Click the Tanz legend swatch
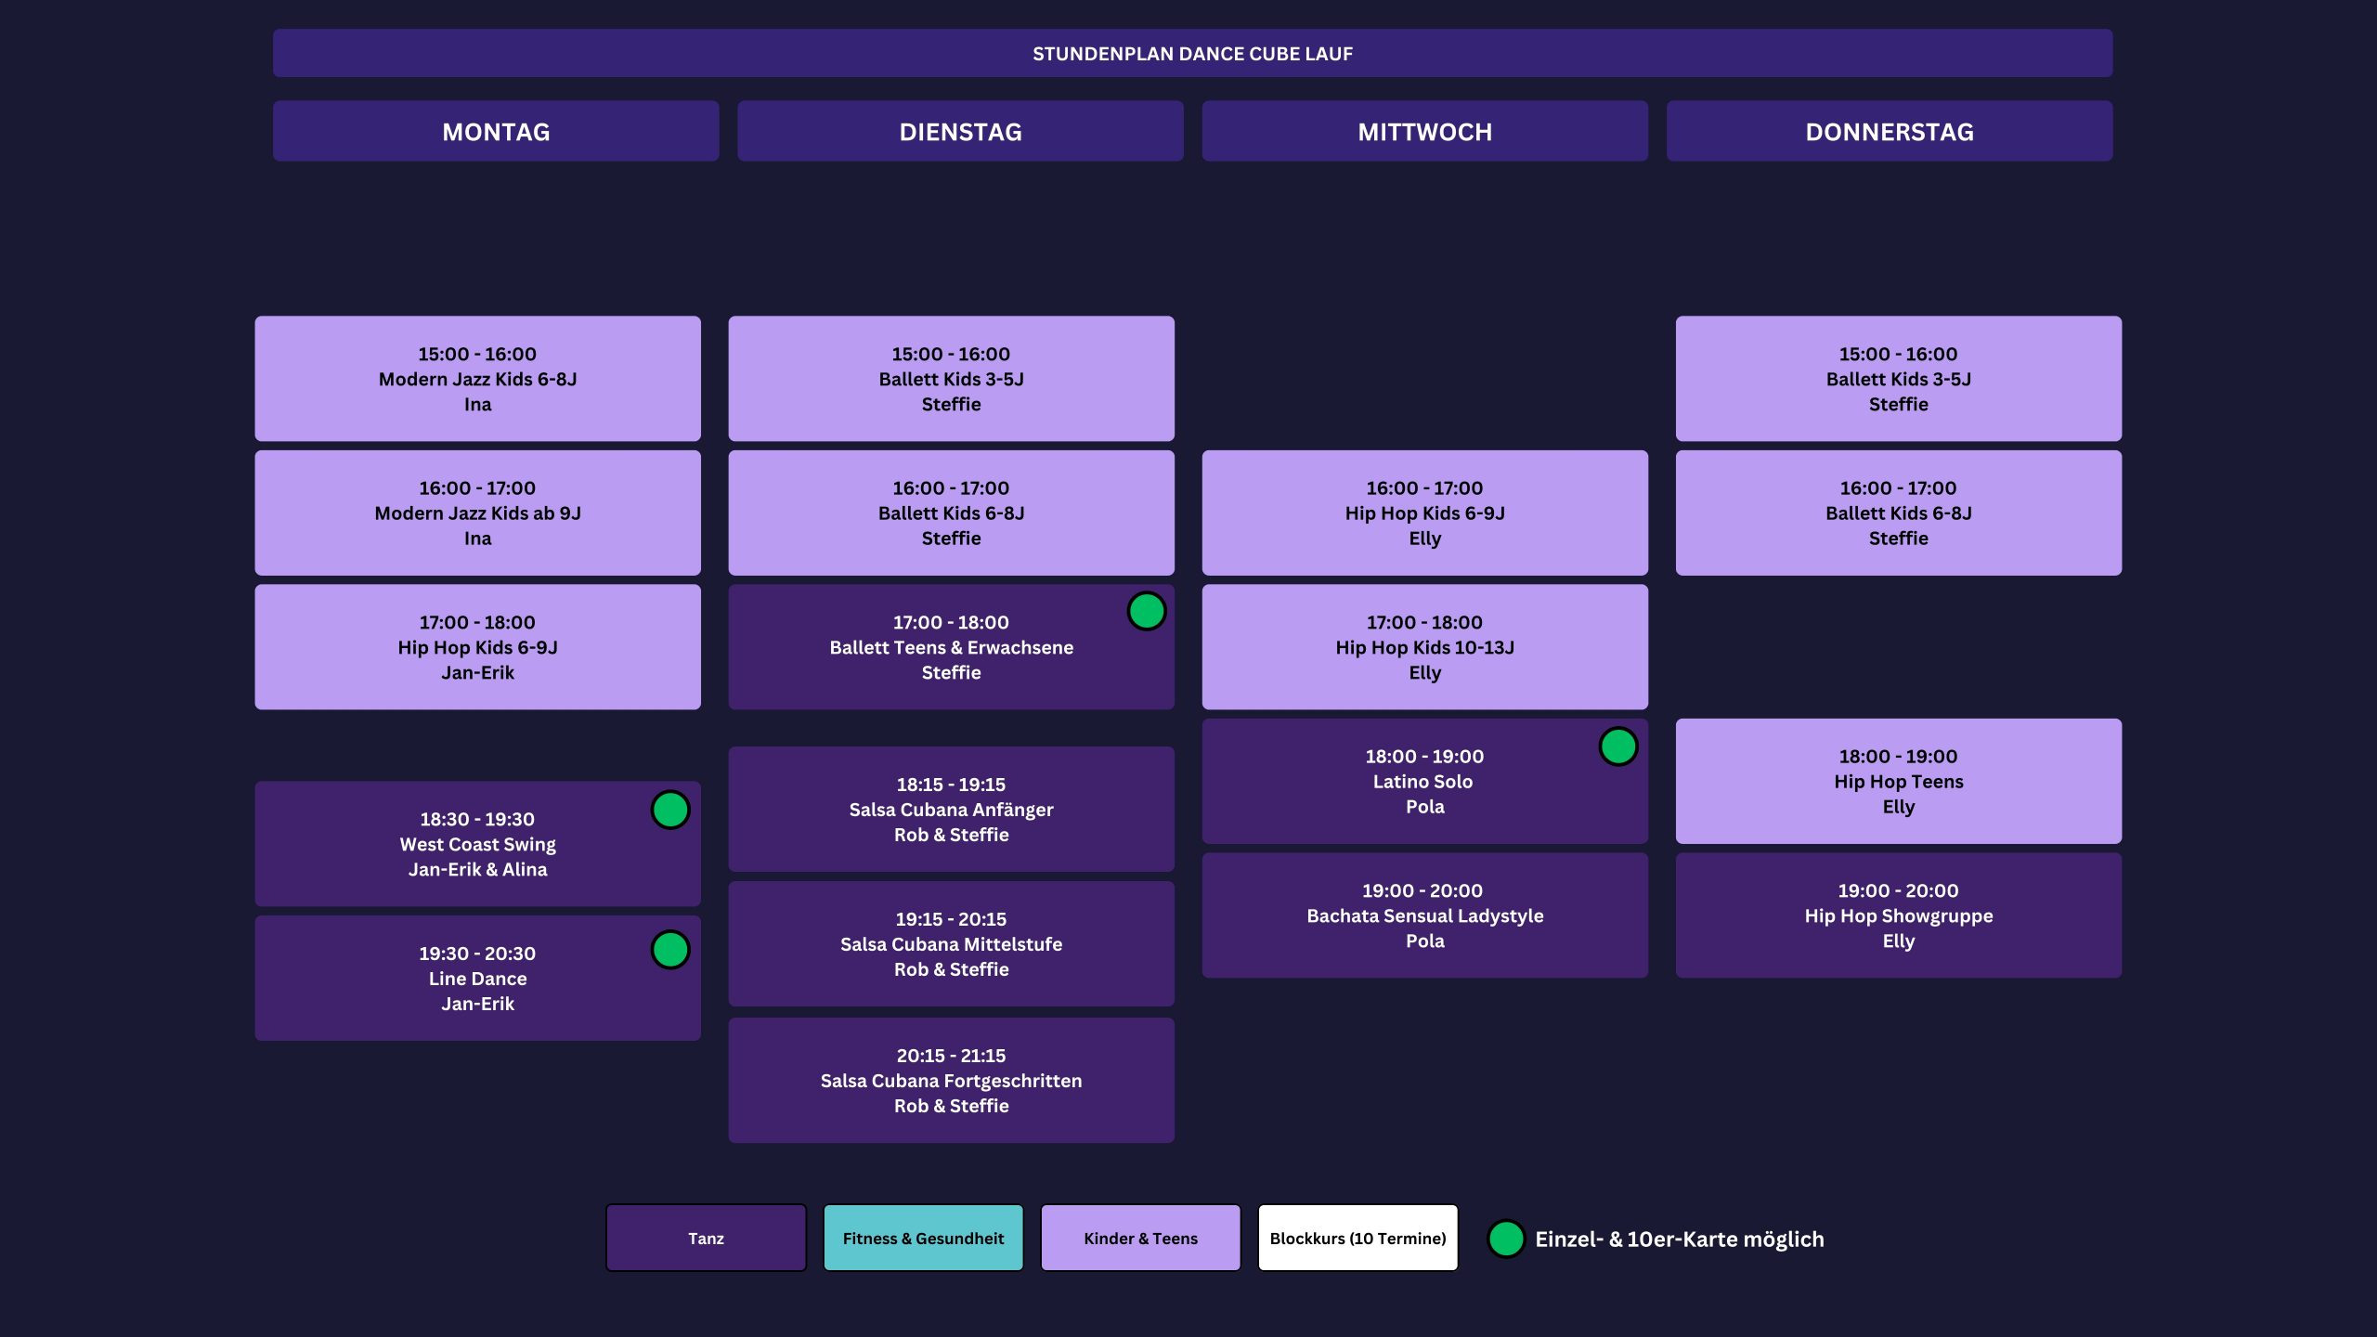This screenshot has height=1337, width=2377. [706, 1238]
